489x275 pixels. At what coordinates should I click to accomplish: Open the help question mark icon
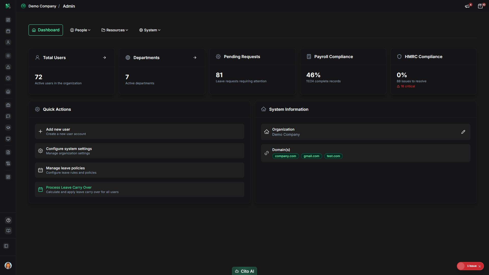tap(8, 220)
